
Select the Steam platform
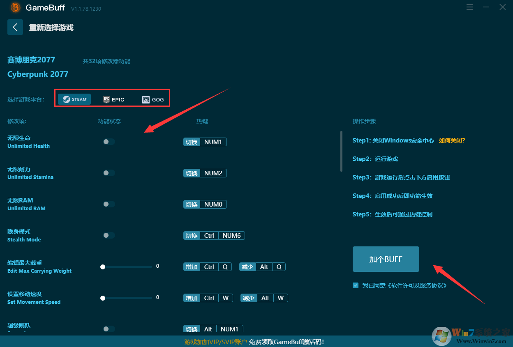[x=74, y=99]
